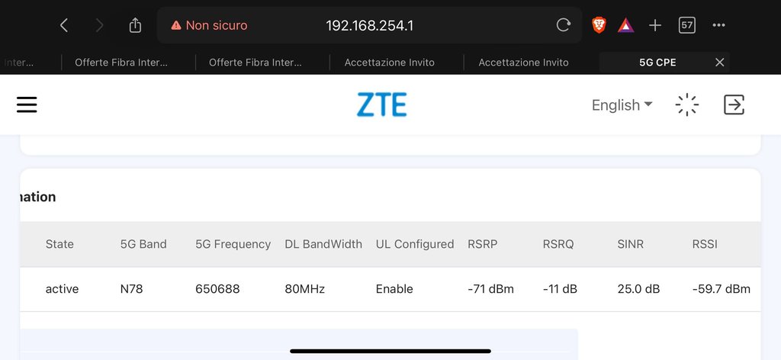The height and width of the screenshot is (360, 781).
Task: Expand the English language dropdown
Action: [x=622, y=105]
